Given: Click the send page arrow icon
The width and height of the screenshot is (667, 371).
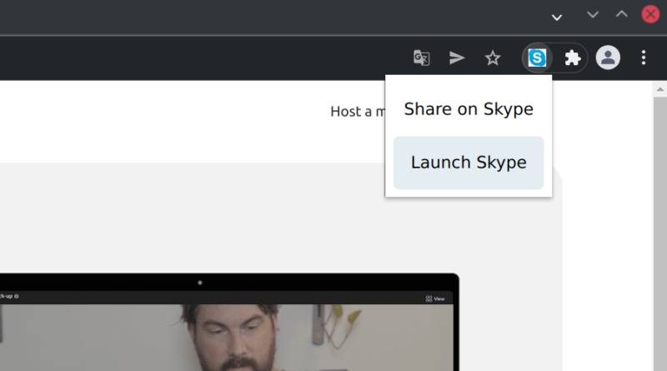Looking at the screenshot, I should [x=457, y=58].
